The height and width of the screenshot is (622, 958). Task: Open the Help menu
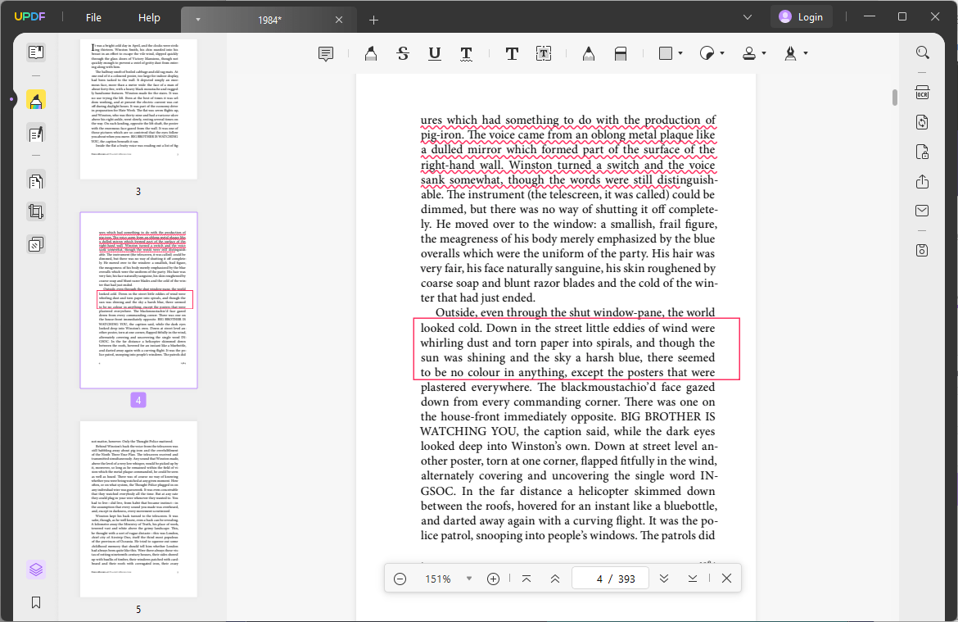click(x=149, y=18)
